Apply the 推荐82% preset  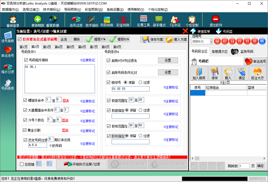(118, 39)
